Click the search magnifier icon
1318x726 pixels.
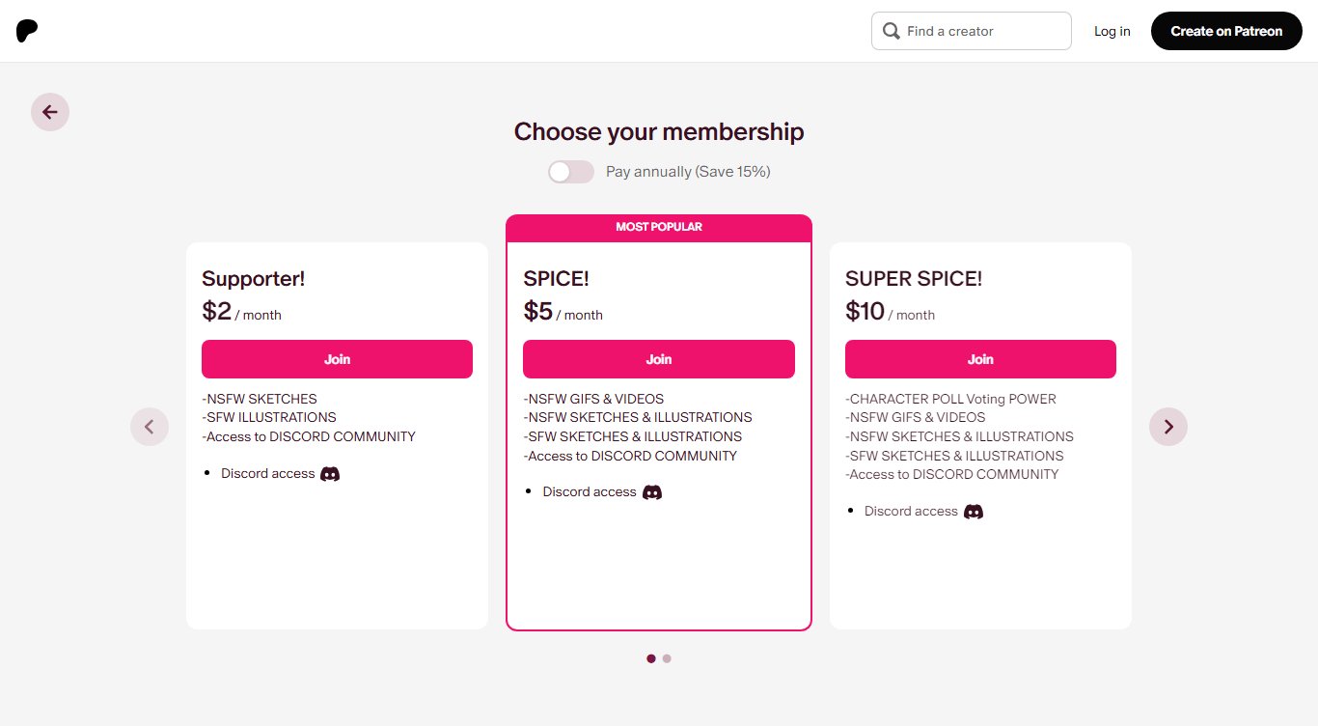pos(892,31)
